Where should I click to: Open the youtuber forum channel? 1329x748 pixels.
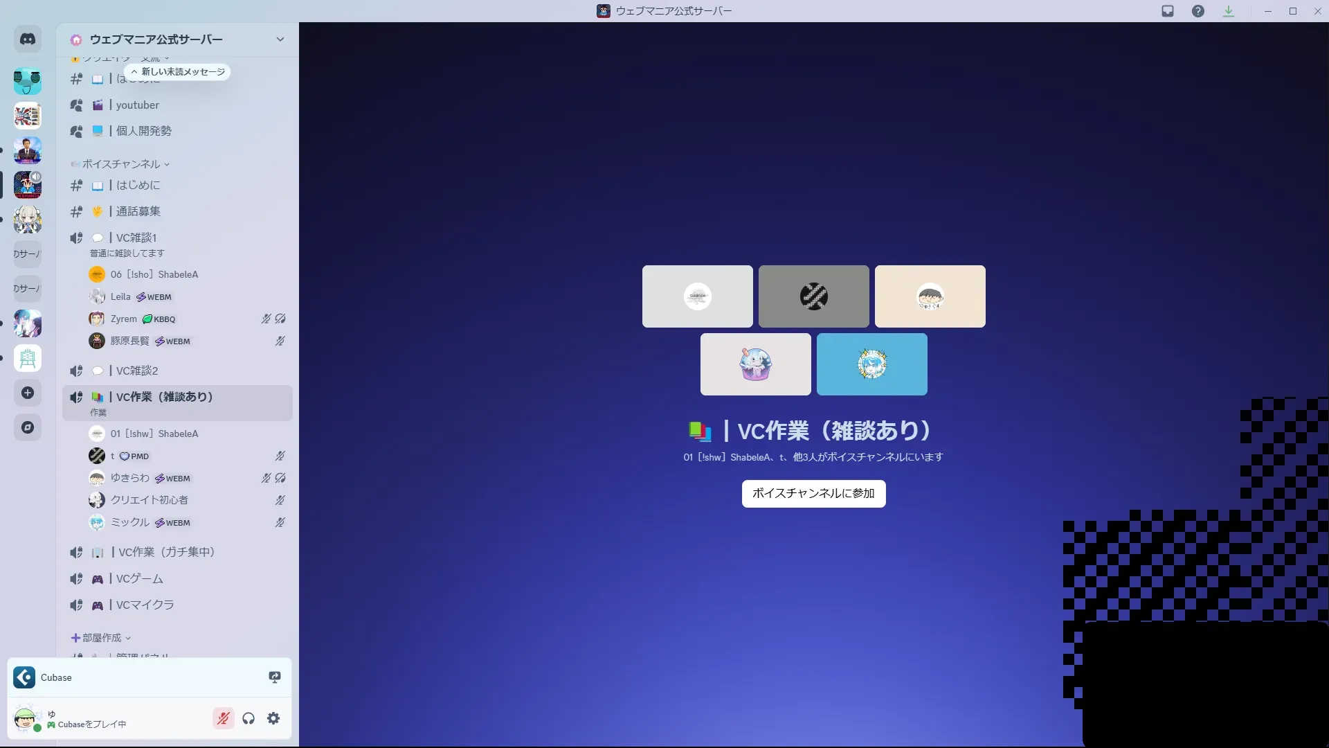(137, 105)
